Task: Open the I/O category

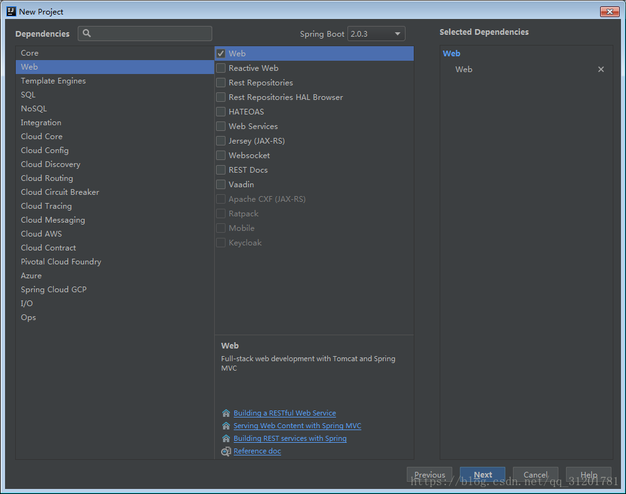Action: pyautogui.click(x=114, y=304)
